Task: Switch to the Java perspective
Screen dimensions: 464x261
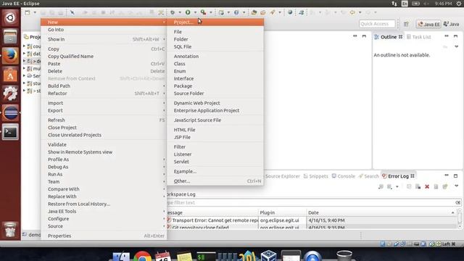Action: [452, 24]
